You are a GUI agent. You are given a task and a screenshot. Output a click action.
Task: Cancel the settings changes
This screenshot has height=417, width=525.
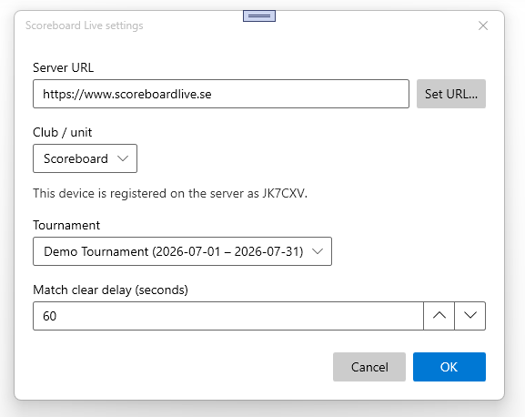coord(369,367)
